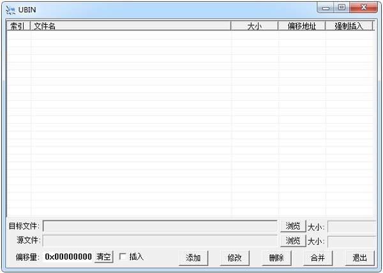This screenshot has height=273, width=383.
Task: Maximize the UBIN window
Action: point(342,8)
